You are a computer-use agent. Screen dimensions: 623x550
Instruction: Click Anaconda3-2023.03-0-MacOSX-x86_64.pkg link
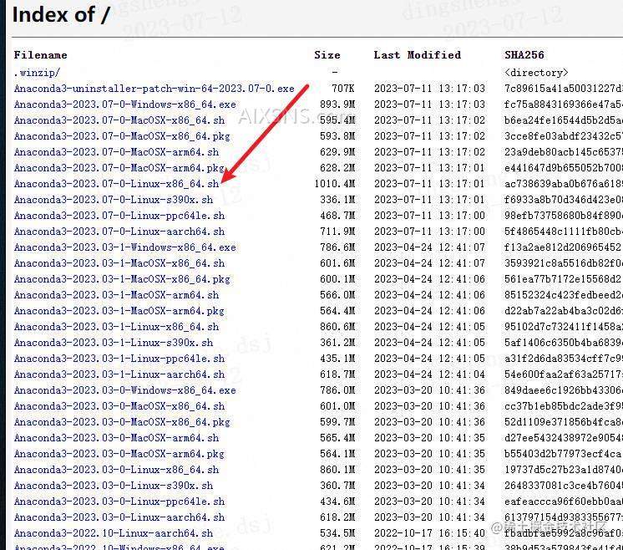pyautogui.click(x=122, y=422)
